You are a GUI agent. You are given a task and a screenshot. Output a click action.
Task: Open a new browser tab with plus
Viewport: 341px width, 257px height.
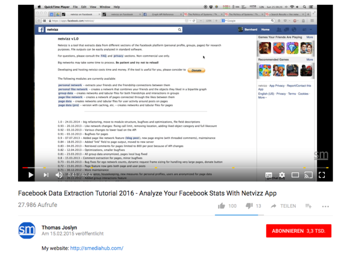(308, 14)
